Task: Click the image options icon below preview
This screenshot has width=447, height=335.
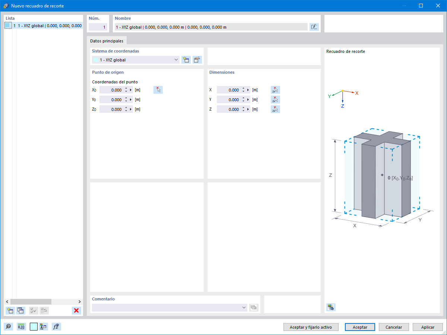Action: [331, 307]
